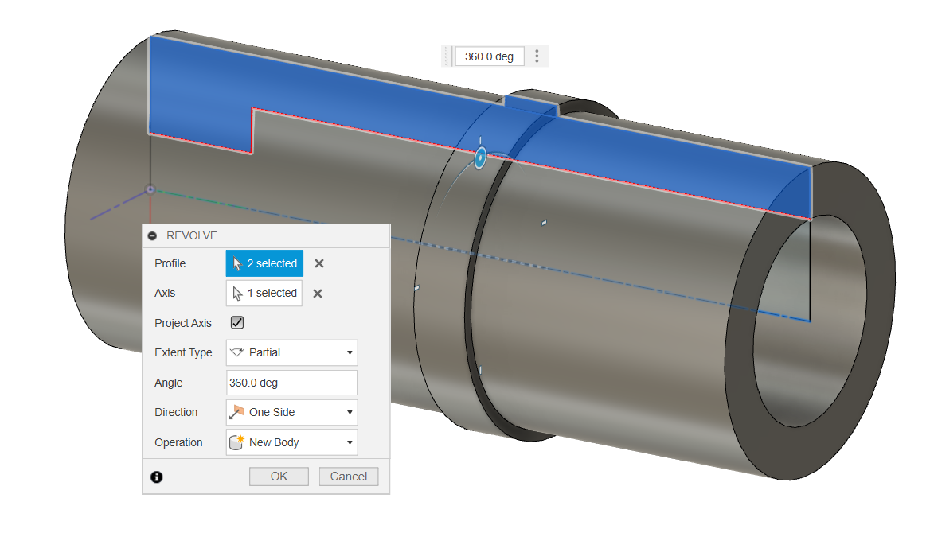Open the info icon in the Revolve dialog
The width and height of the screenshot is (926, 533).
(x=157, y=476)
